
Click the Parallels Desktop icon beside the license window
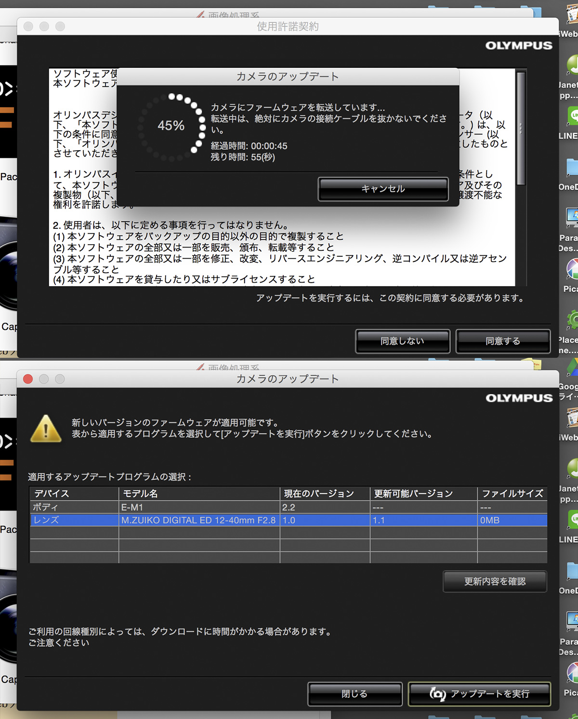(x=572, y=218)
